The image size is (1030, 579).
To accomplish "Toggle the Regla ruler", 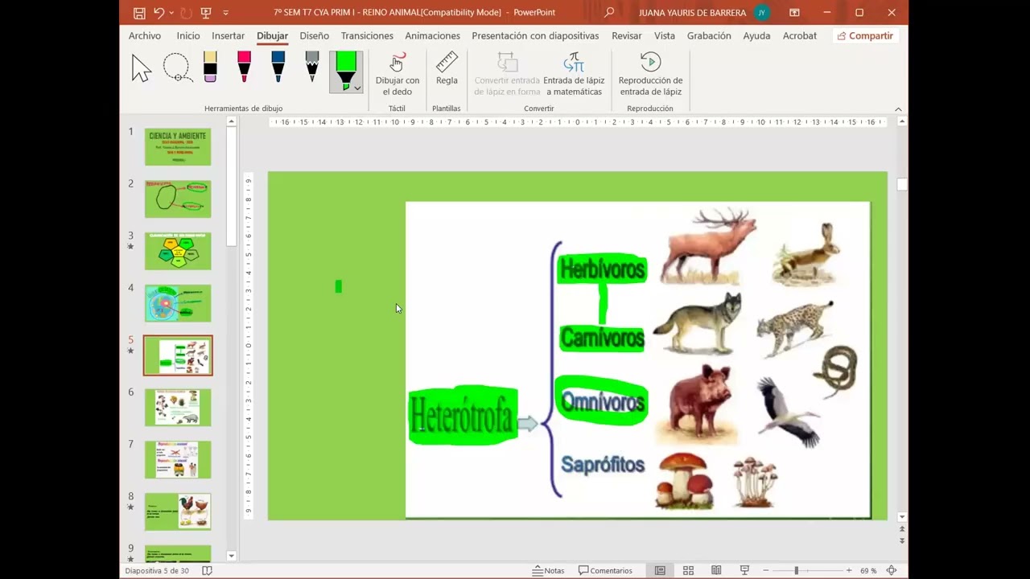I will [x=447, y=69].
